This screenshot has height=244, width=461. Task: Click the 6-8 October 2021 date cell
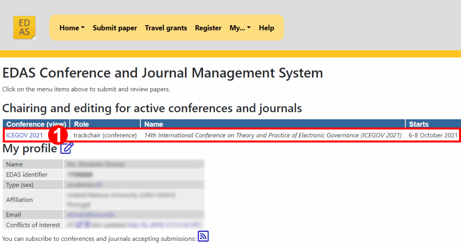(433, 135)
